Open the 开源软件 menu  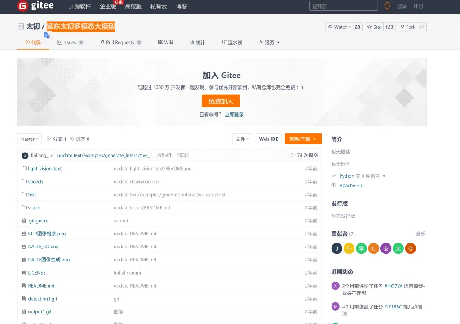80,6
